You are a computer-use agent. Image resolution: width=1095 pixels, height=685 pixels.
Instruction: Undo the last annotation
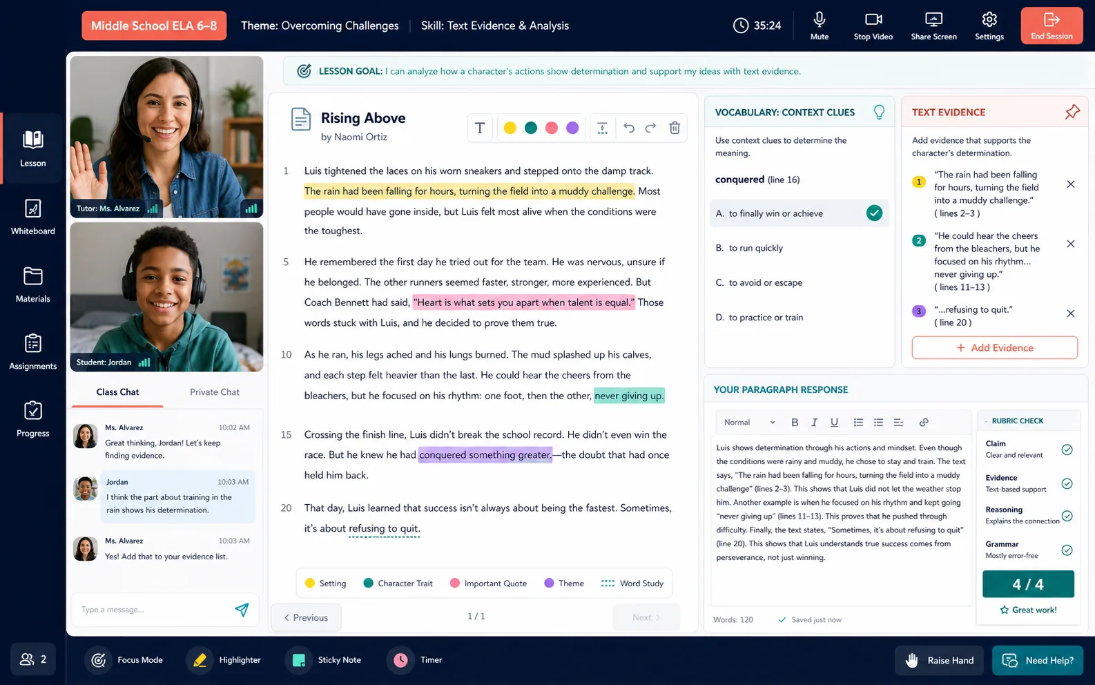[629, 128]
